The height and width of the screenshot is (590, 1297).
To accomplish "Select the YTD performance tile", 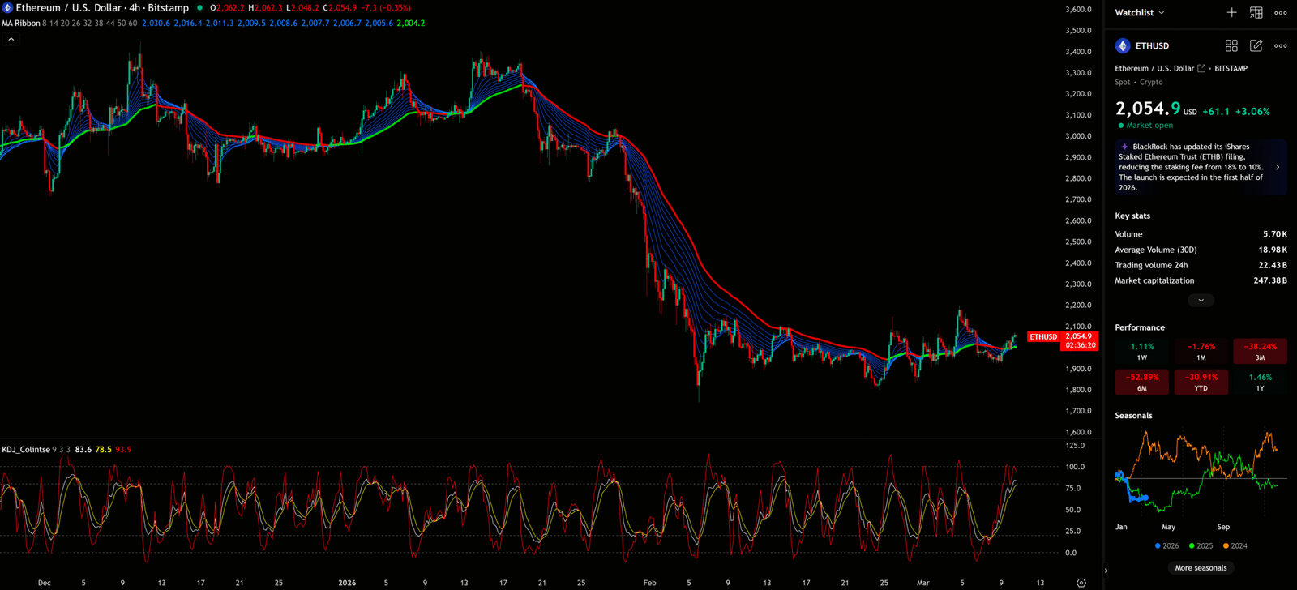I will click(x=1201, y=382).
